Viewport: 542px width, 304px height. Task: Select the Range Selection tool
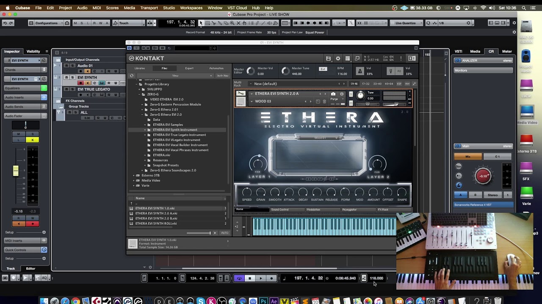207,23
